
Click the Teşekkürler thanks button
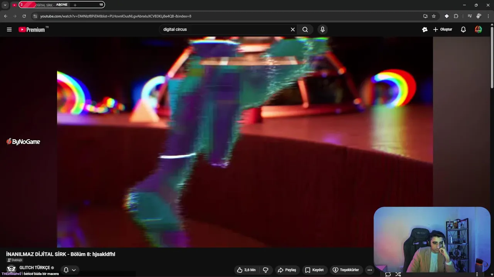pos(346,270)
